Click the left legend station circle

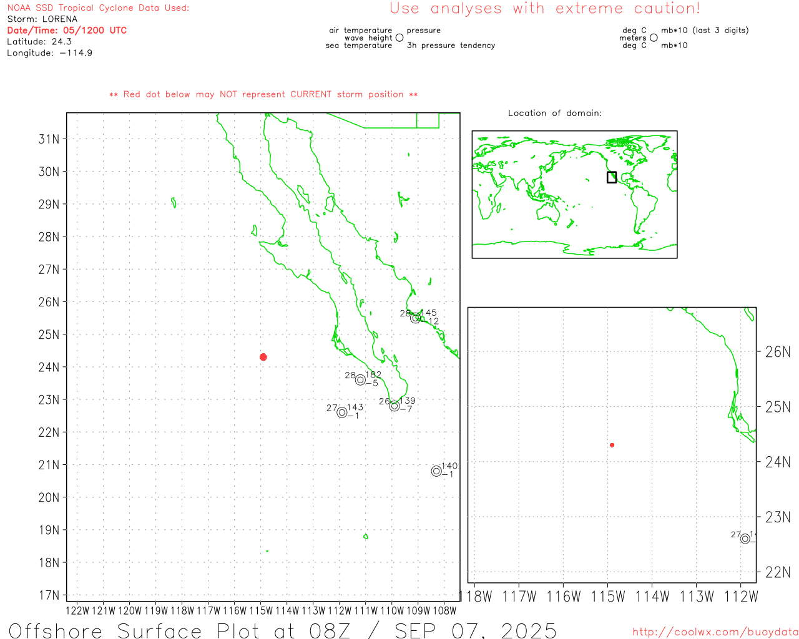click(x=399, y=37)
